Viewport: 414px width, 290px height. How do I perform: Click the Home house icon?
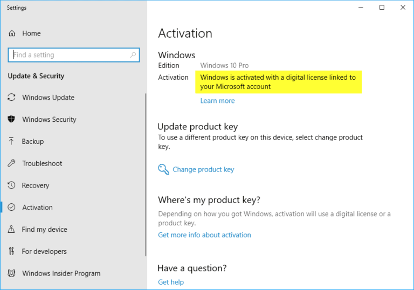(x=12, y=33)
